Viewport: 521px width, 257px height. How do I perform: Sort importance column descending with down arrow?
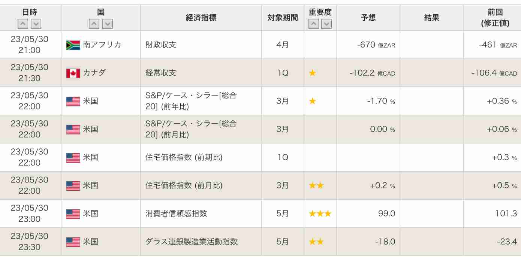pos(326,24)
